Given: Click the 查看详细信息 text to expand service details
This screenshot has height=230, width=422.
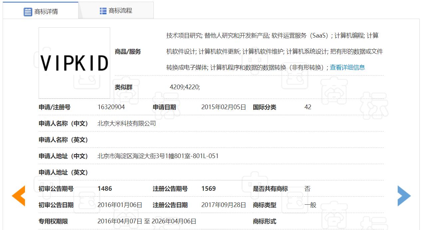Looking at the screenshot, I should [x=347, y=67].
